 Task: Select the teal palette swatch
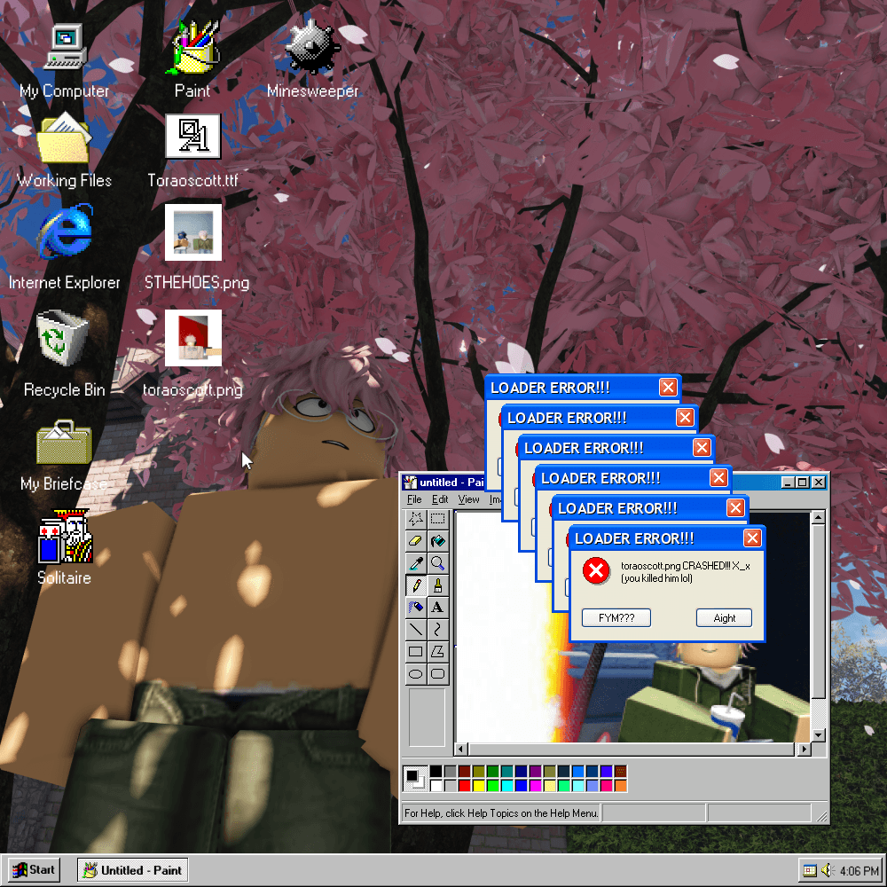507,772
